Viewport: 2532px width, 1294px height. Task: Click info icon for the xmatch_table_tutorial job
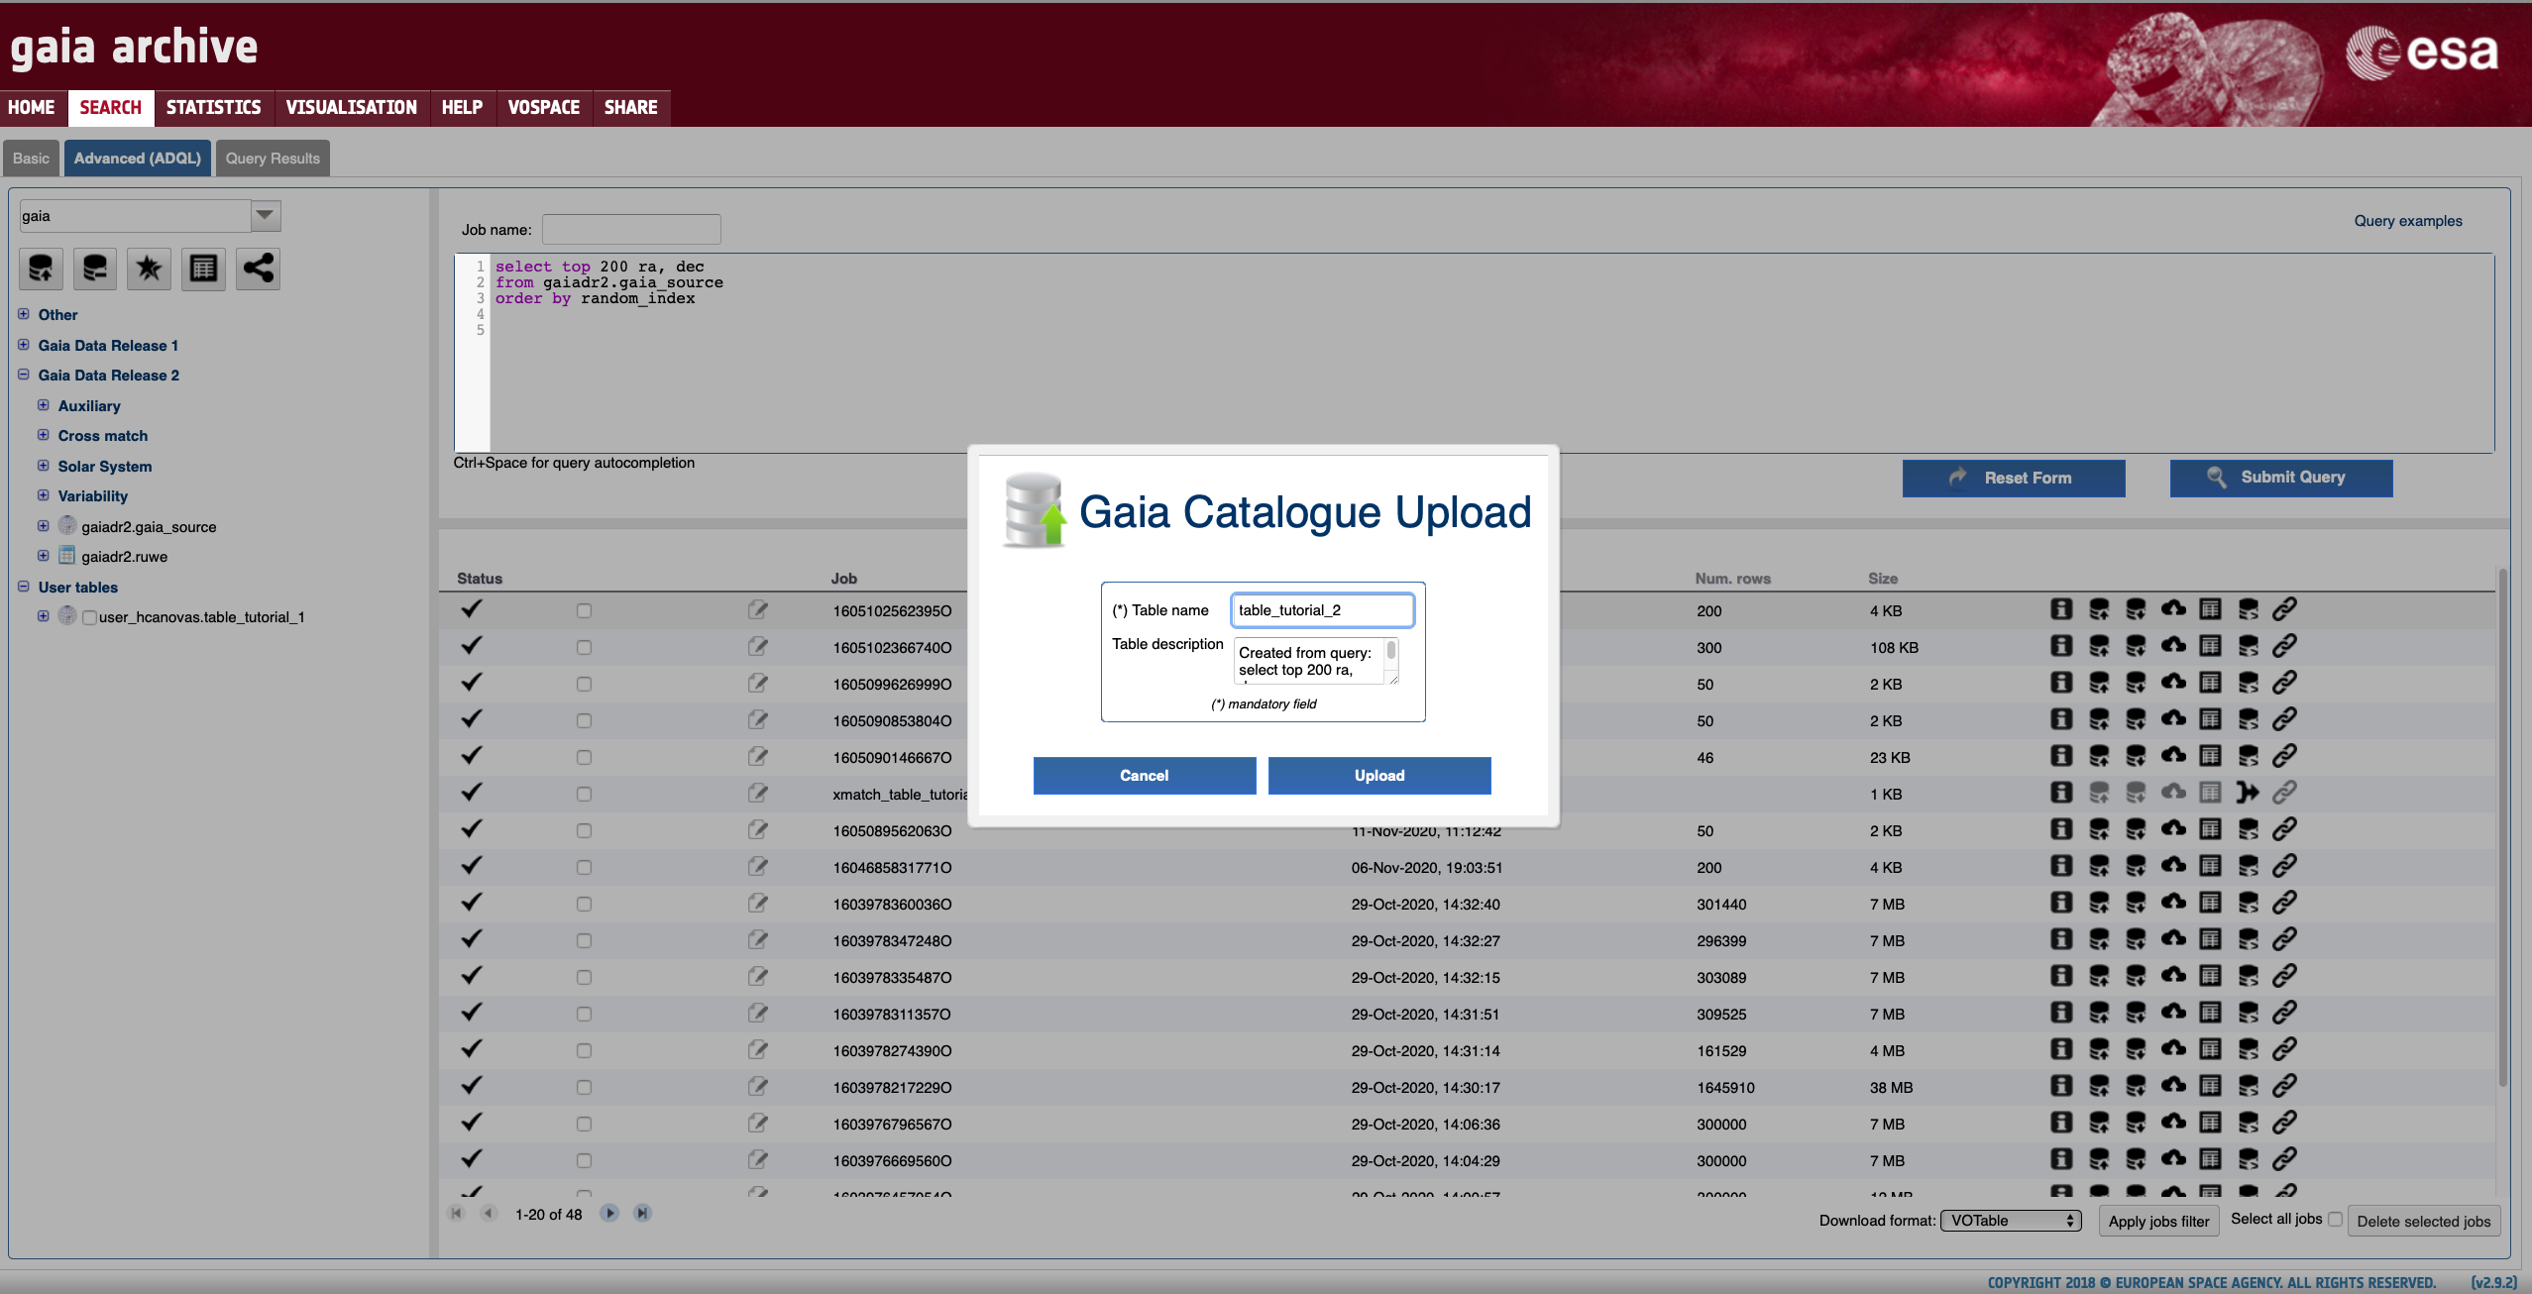click(2061, 793)
